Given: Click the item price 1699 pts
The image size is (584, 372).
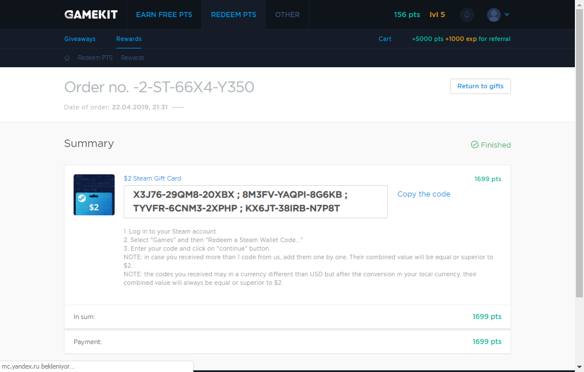Looking at the screenshot, I should click(x=488, y=179).
